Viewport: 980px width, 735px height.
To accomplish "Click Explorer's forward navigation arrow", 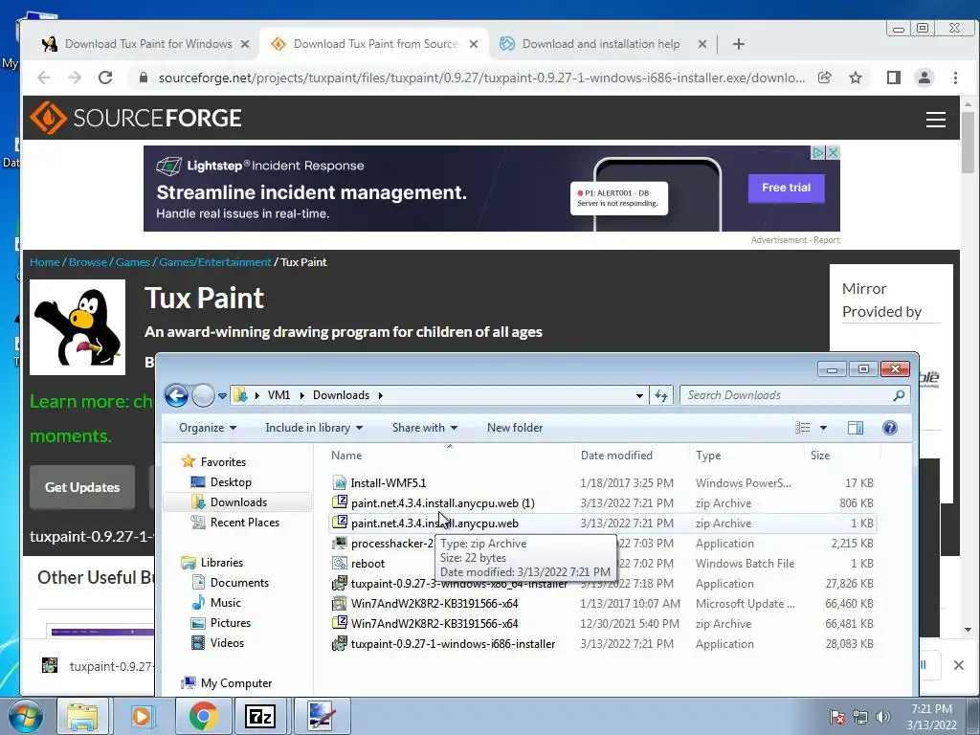I will coord(203,395).
